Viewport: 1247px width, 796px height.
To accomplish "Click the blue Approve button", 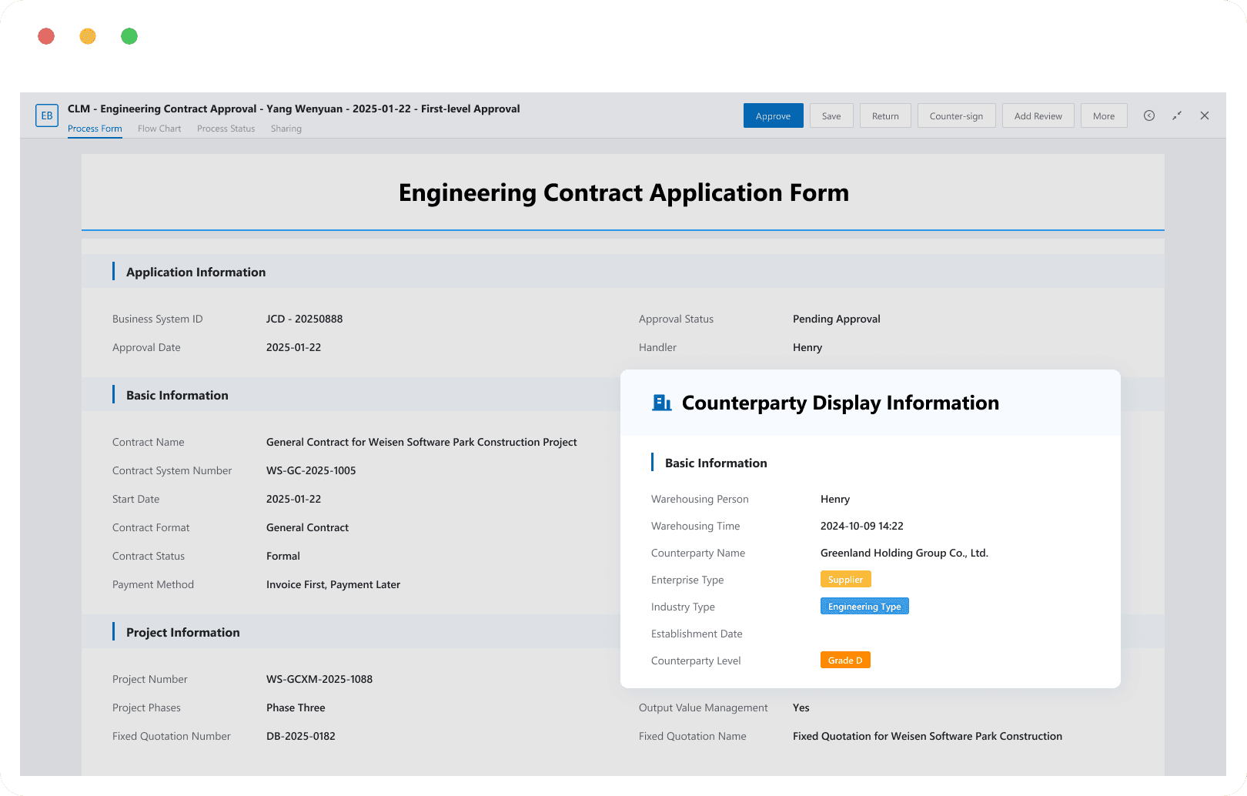I will (x=774, y=115).
